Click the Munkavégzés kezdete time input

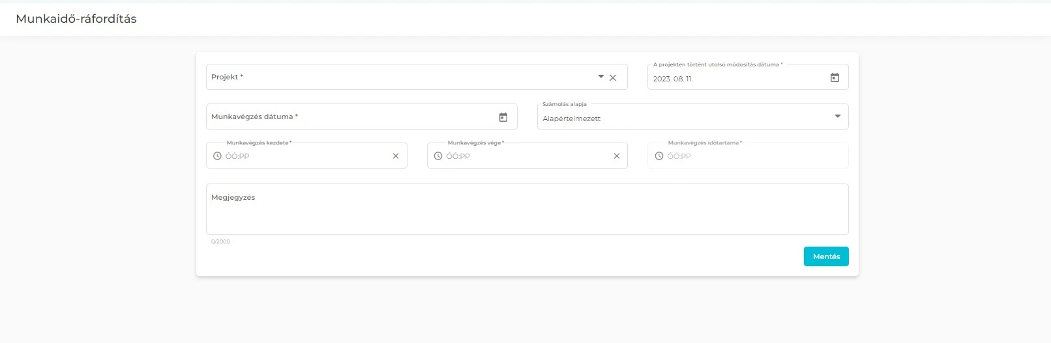coord(303,156)
